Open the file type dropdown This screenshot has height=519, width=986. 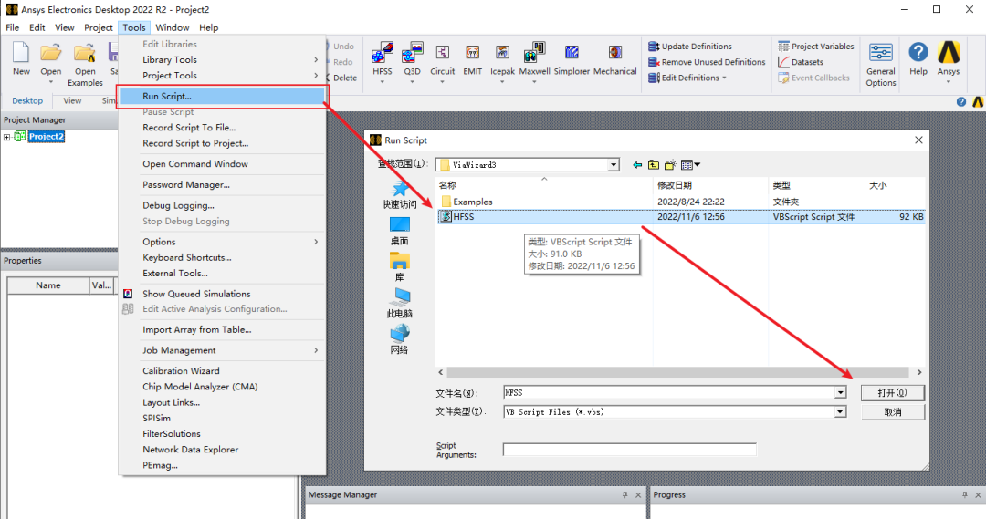click(840, 412)
